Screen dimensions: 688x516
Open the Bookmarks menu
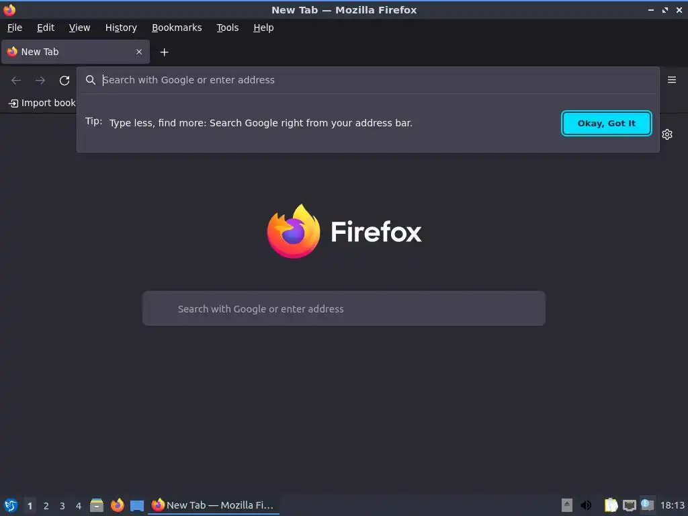[x=177, y=28]
